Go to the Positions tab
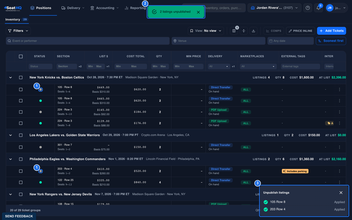352x220 pixels. coord(41,8)
